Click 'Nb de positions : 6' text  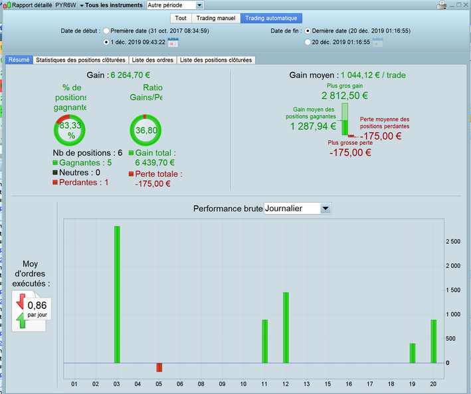[x=88, y=153]
